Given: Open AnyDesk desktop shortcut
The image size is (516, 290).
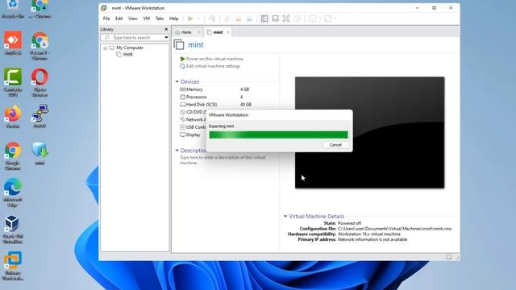Looking at the screenshot, I should coord(13,43).
